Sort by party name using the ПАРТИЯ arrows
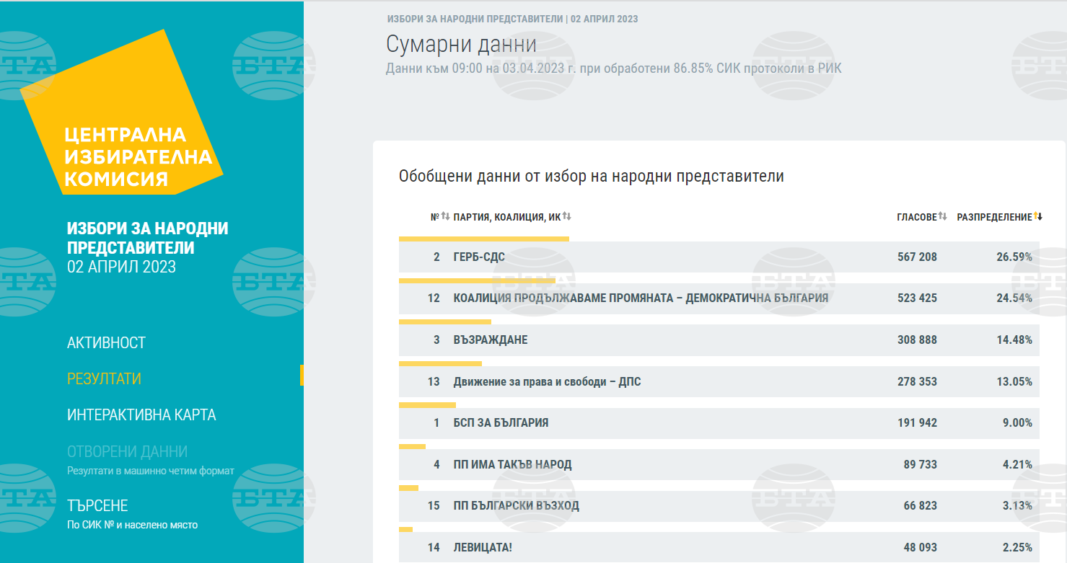Screen dimensions: 1067x563 click(x=566, y=217)
